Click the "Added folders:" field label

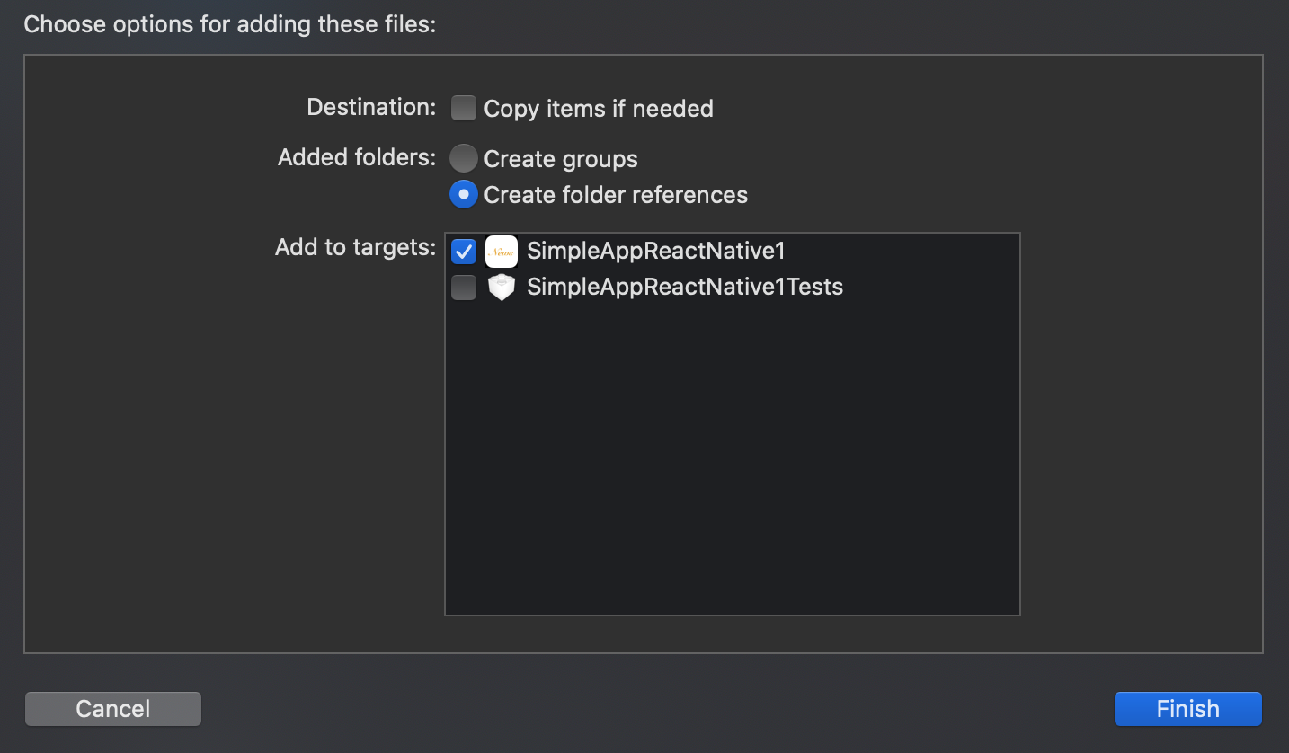356,158
